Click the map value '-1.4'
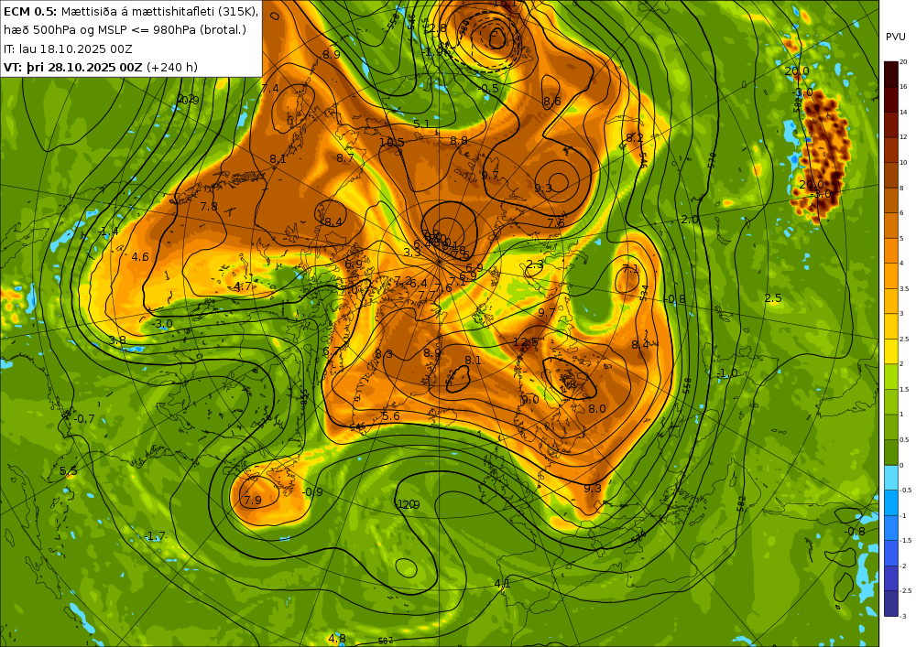Viewport: 916px width, 647px height. (108, 232)
